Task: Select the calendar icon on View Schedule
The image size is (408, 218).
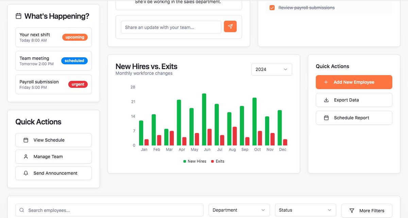Action: (x=26, y=140)
